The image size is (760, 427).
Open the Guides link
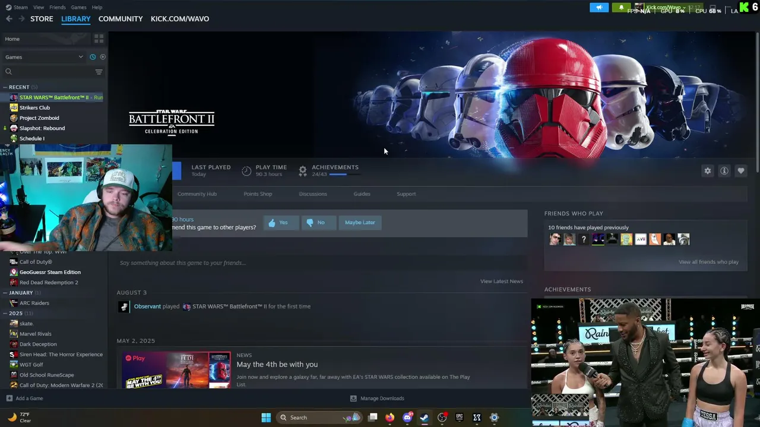point(362,194)
